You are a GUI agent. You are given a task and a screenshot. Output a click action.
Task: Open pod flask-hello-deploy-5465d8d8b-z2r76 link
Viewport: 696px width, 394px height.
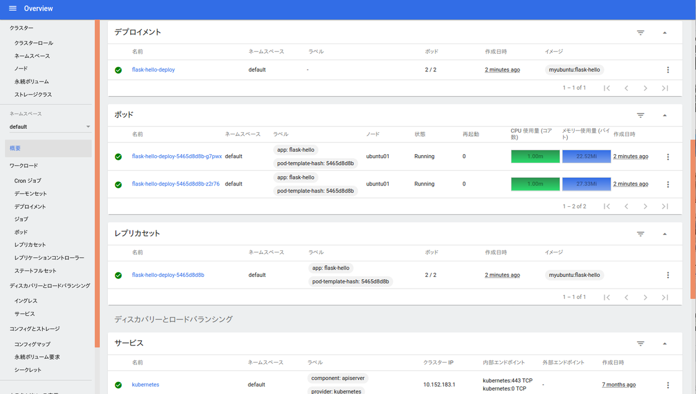click(176, 184)
